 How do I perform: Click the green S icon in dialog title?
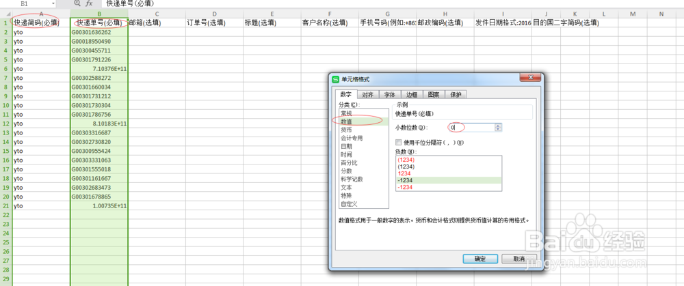pos(335,79)
